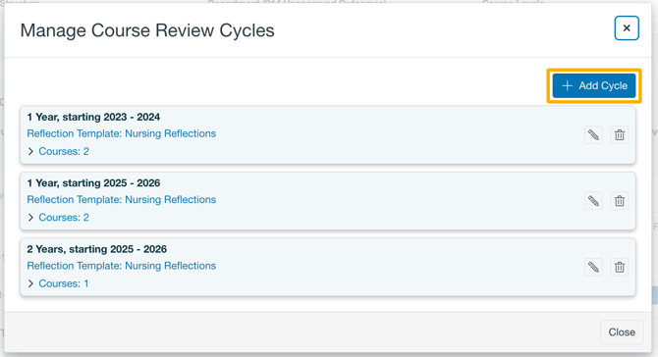
Task: Open Reflection Template link under 2023 - 2024 cycle
Action: [121, 133]
